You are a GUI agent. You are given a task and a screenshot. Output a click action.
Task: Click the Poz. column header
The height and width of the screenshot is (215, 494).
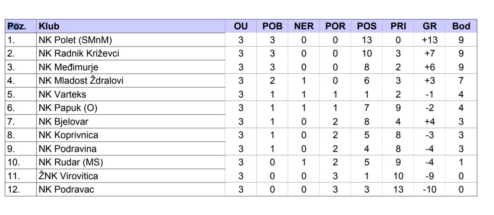coord(17,26)
